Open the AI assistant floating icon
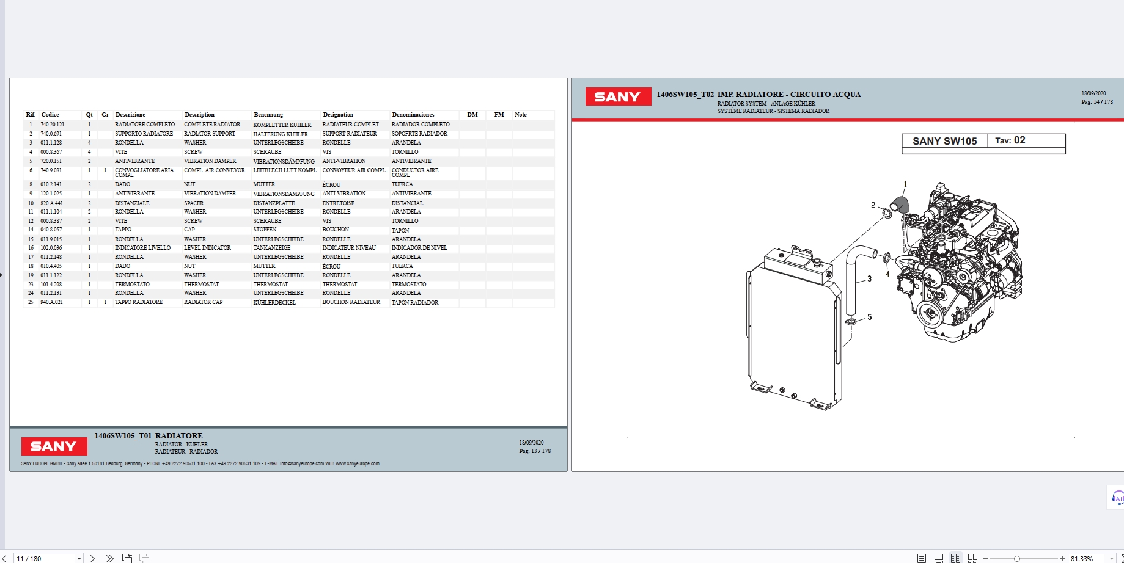Viewport: 1124px width, 563px height. coord(1117,498)
